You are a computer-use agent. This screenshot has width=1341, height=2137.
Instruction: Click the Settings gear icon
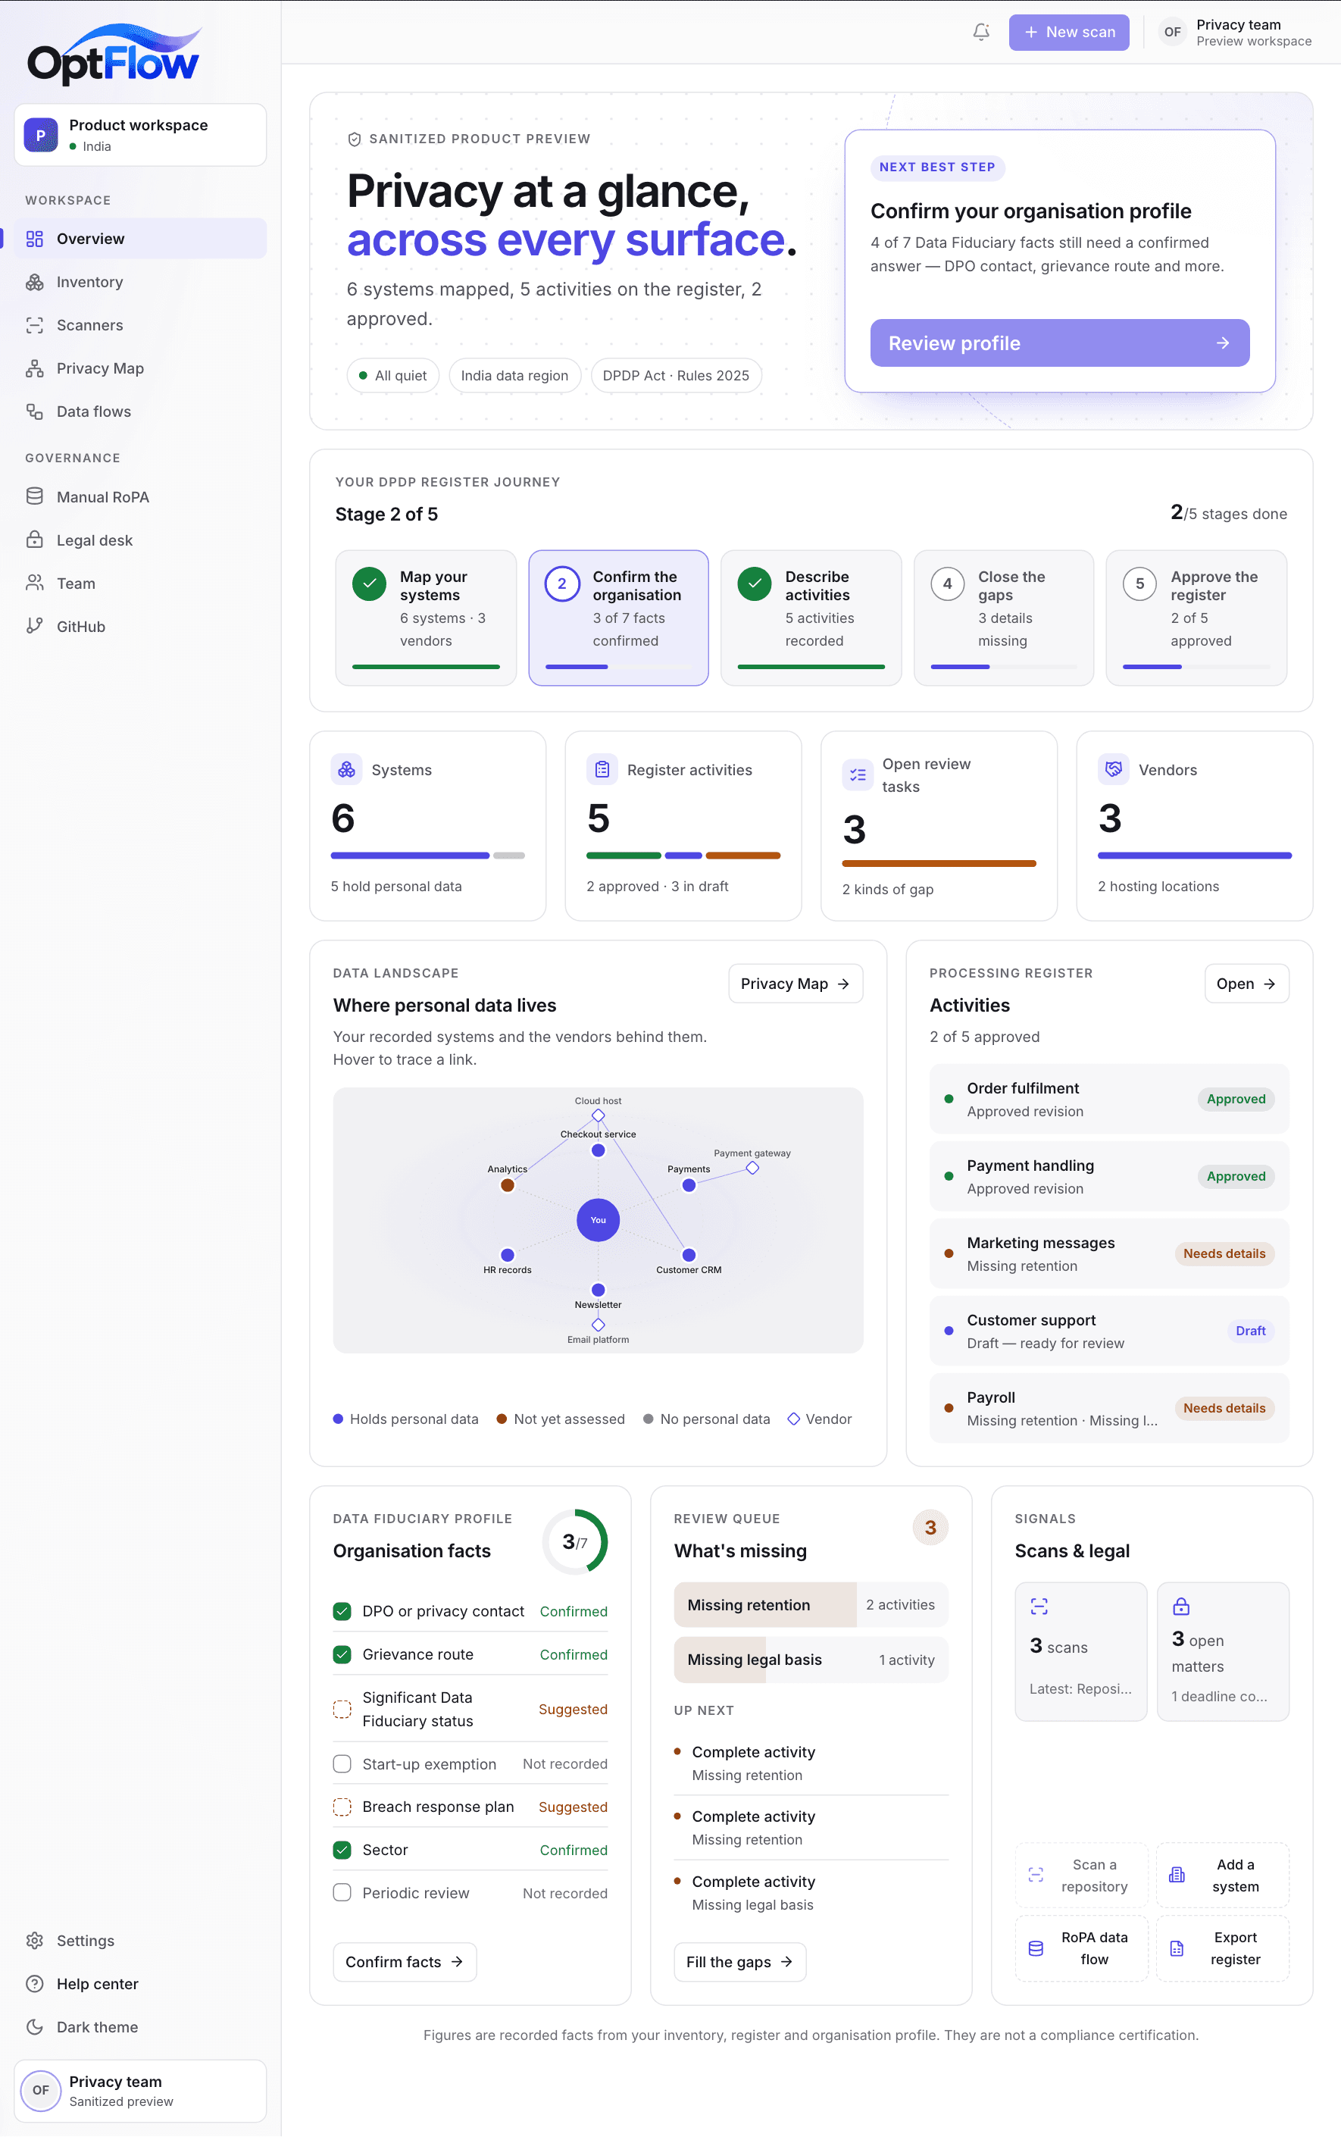35,1941
